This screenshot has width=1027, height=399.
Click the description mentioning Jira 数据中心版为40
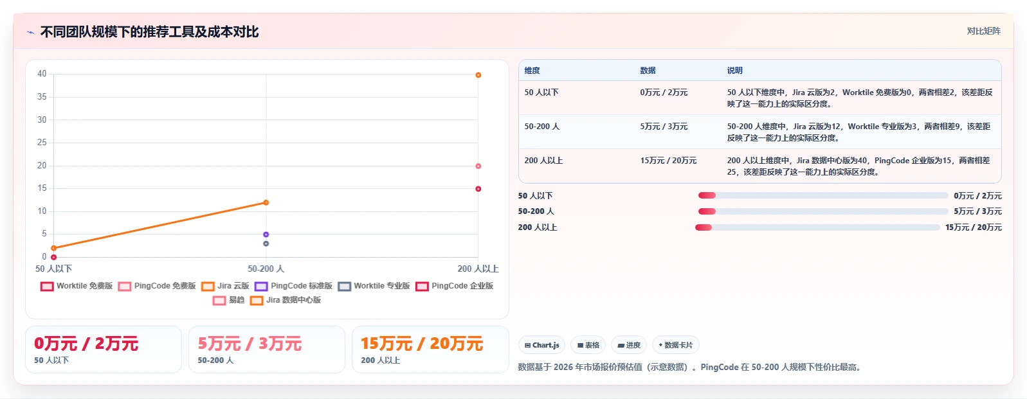click(x=859, y=166)
